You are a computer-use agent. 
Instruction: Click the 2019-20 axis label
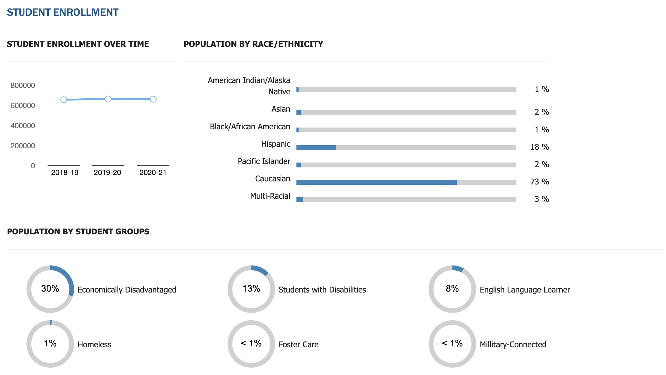point(108,173)
